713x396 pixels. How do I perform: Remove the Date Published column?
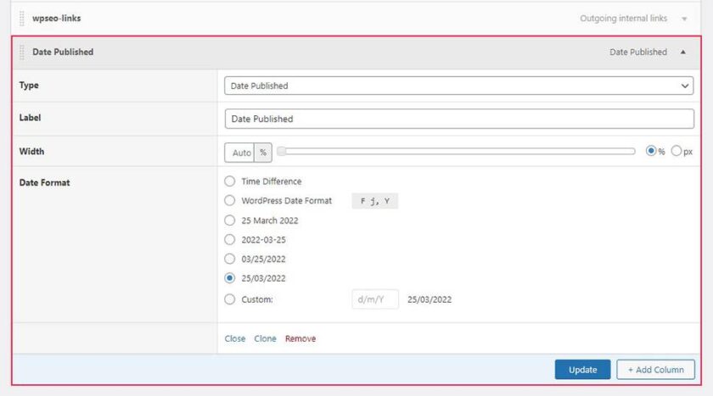300,338
